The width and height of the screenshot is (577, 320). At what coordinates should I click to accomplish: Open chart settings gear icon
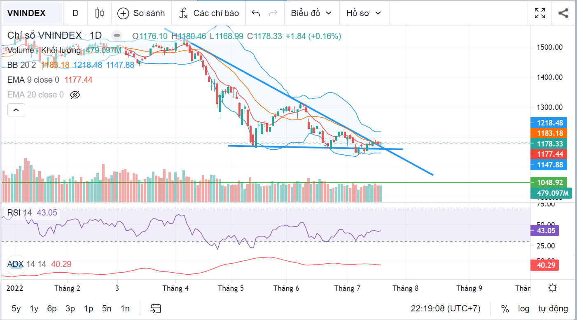click(x=553, y=288)
